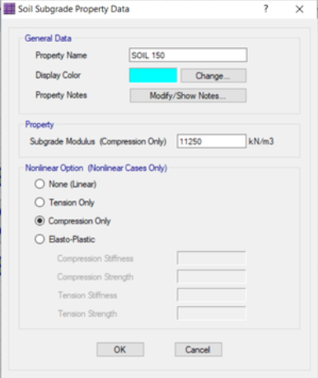Click the cyan Display Color swatch

point(153,75)
